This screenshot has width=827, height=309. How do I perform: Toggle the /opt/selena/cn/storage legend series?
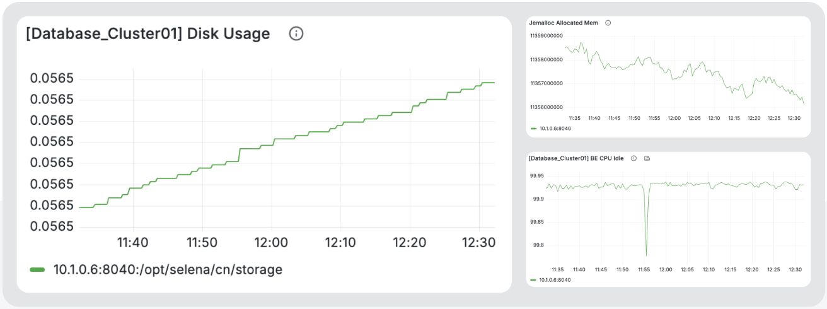(x=168, y=270)
